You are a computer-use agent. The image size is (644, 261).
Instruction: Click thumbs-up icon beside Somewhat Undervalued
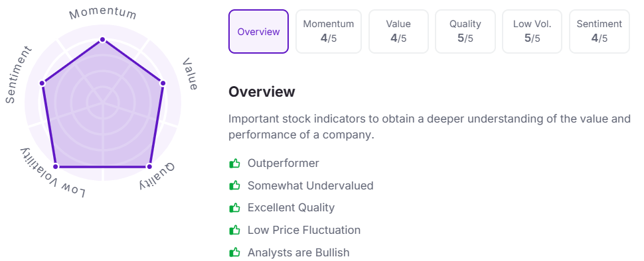234,185
